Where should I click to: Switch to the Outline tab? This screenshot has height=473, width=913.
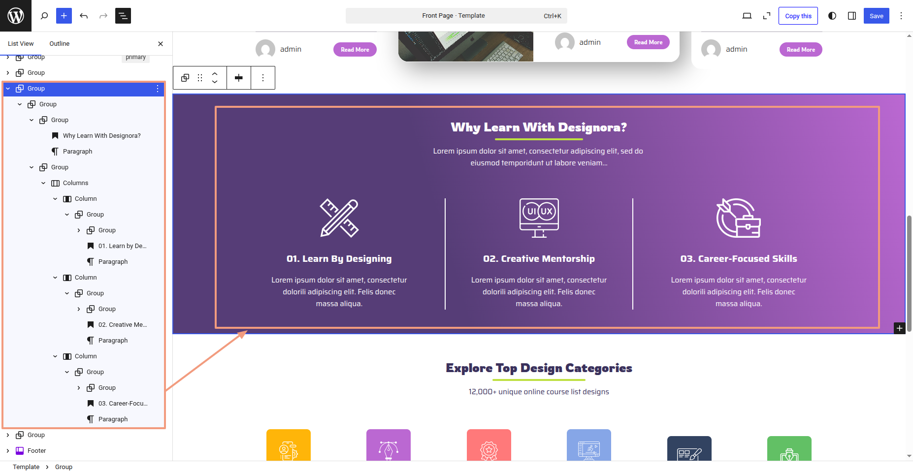click(x=60, y=44)
